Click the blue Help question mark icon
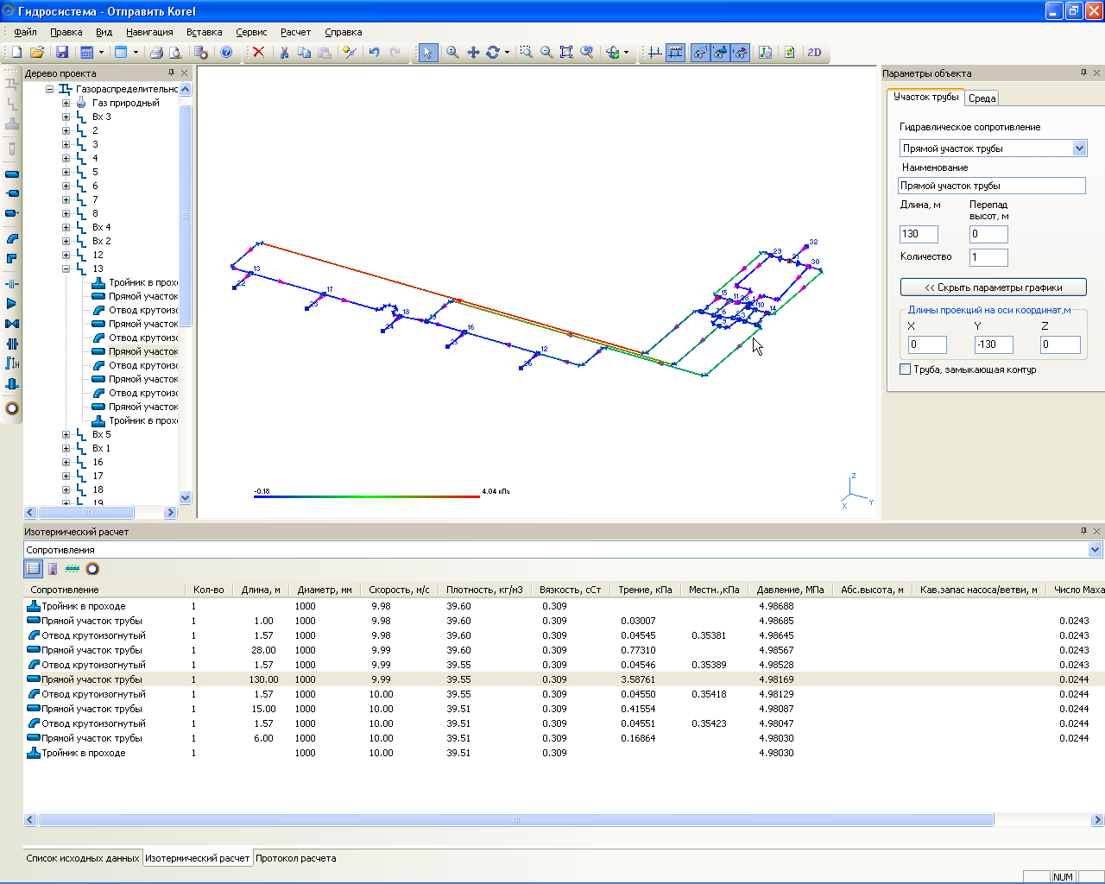1105x884 pixels. (226, 53)
